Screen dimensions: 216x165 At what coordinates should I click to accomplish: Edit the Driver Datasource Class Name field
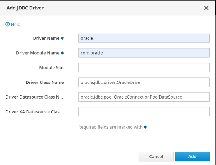pyautogui.click(x=144, y=97)
